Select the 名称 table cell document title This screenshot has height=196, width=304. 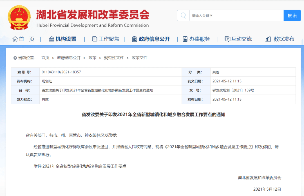coord(97,90)
